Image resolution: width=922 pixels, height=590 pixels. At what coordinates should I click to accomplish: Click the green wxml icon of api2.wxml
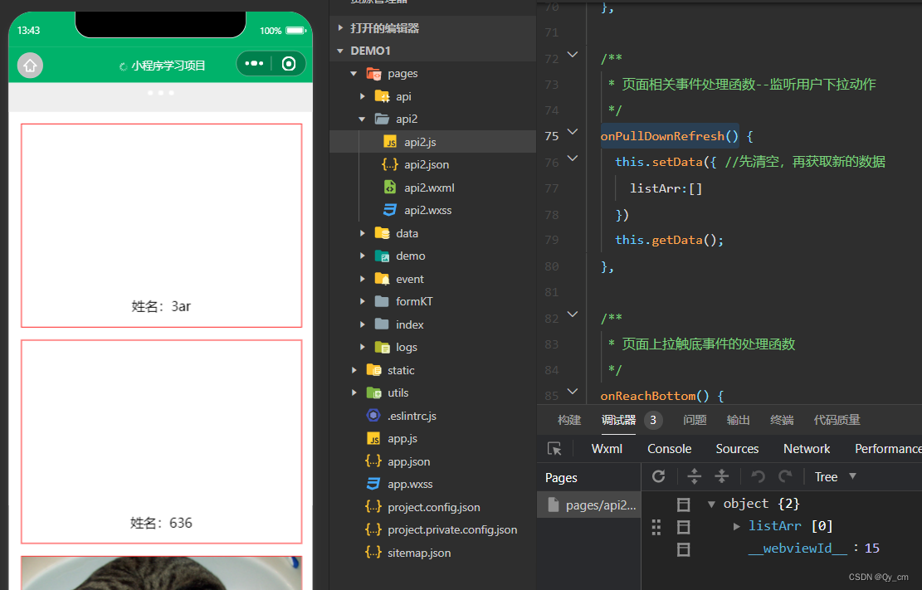tap(390, 187)
